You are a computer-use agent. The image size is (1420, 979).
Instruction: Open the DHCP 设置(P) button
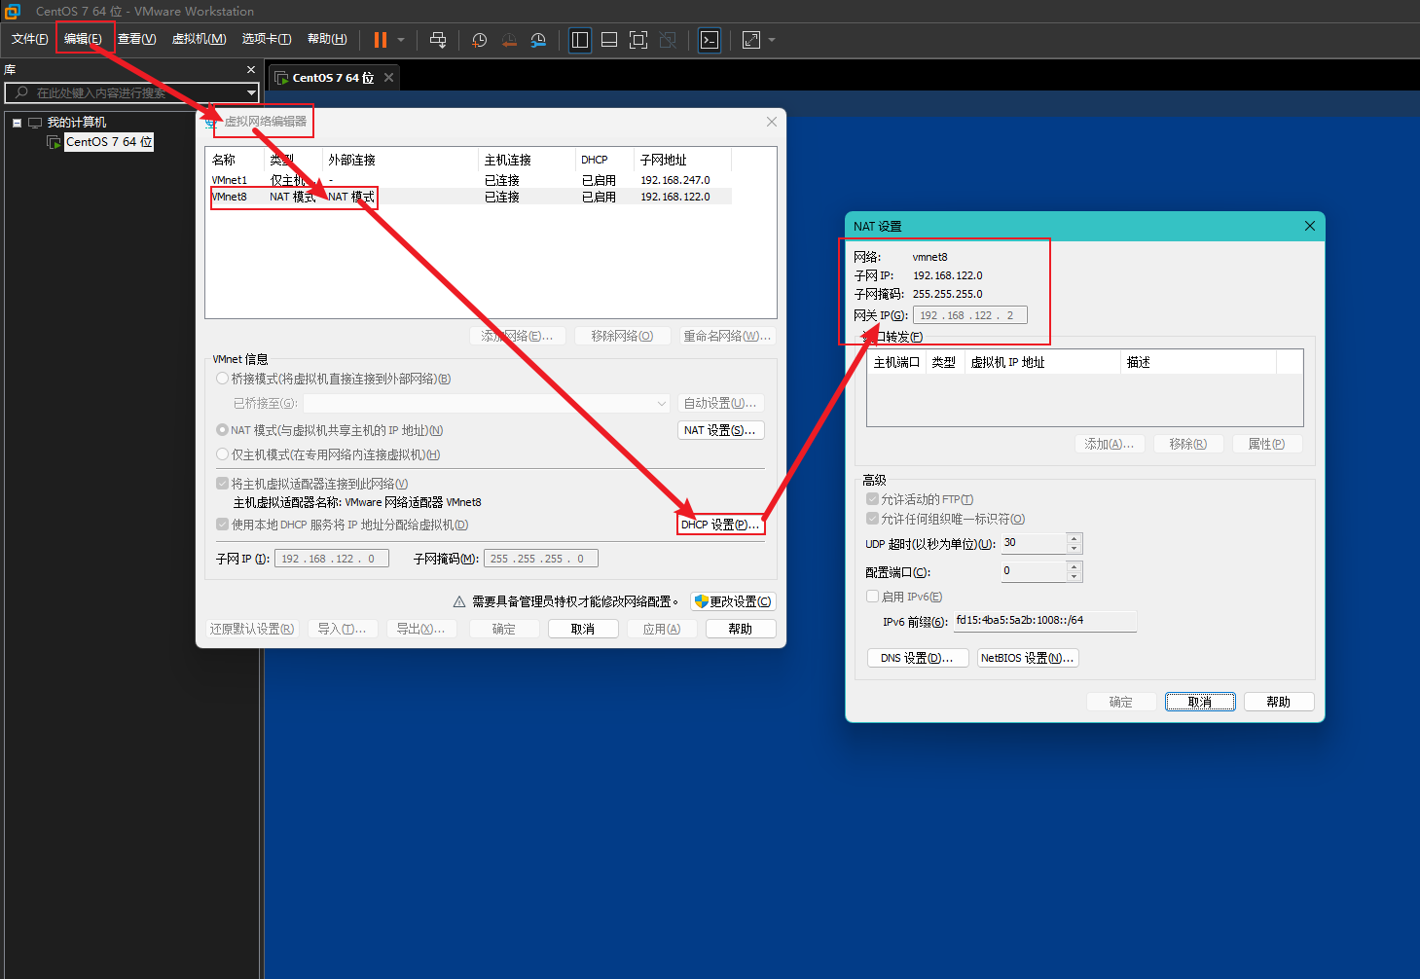point(720,525)
